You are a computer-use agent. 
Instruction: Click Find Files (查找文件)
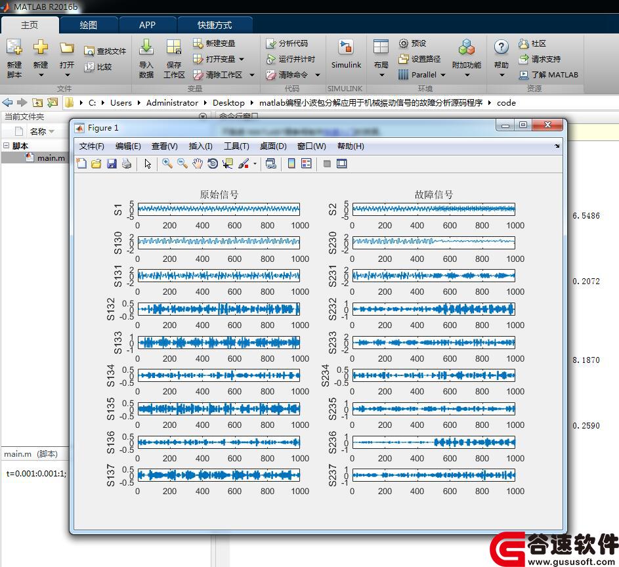105,51
